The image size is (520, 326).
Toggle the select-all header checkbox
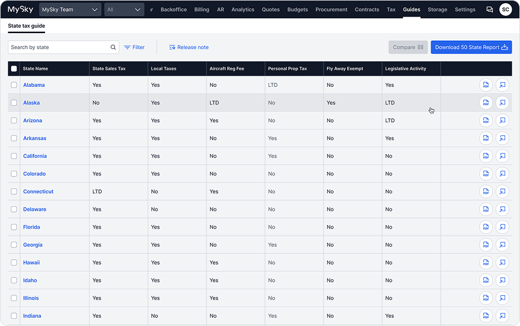click(x=14, y=69)
